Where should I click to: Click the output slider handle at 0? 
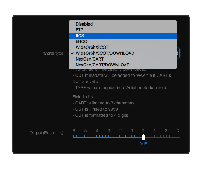pos(143,137)
